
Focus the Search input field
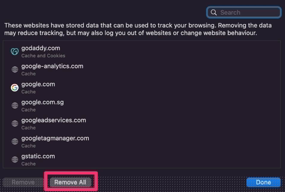[x=248, y=13]
